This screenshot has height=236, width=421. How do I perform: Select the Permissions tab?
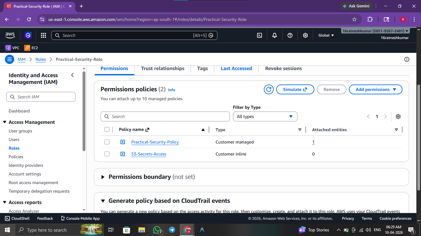[114, 69]
